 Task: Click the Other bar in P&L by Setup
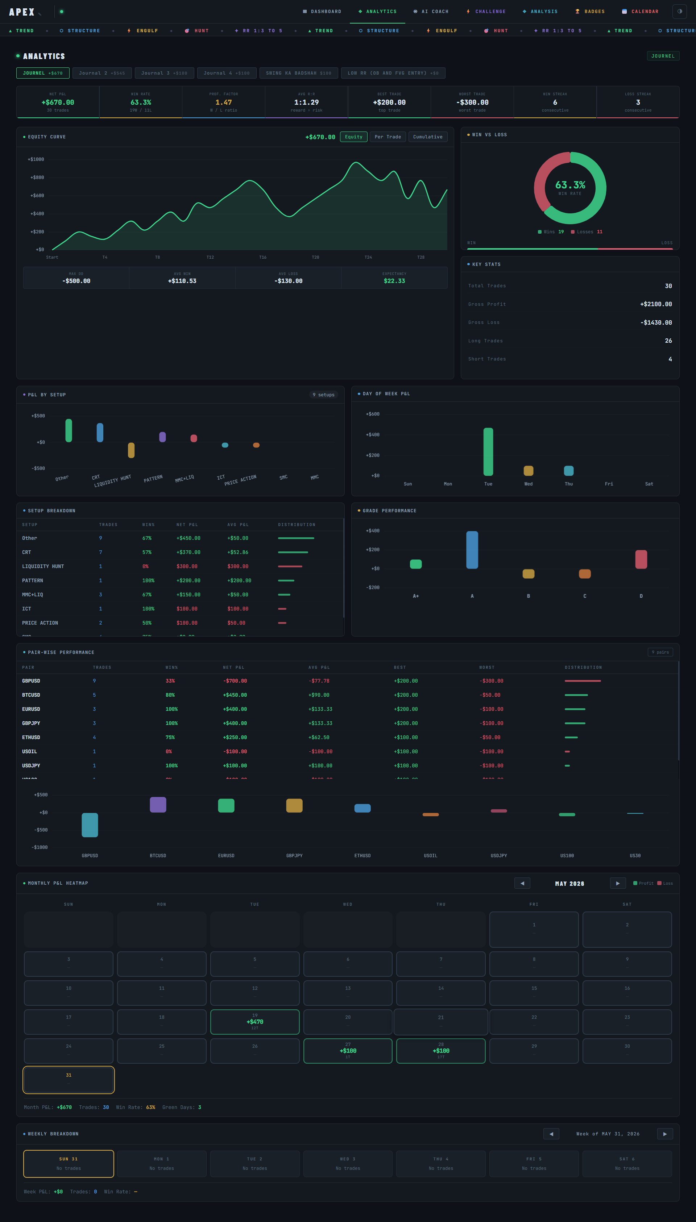[x=69, y=430]
